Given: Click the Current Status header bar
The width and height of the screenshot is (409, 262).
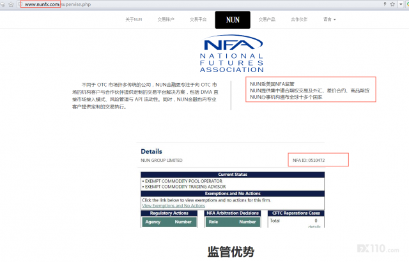Looking at the screenshot, I should click(233, 175).
